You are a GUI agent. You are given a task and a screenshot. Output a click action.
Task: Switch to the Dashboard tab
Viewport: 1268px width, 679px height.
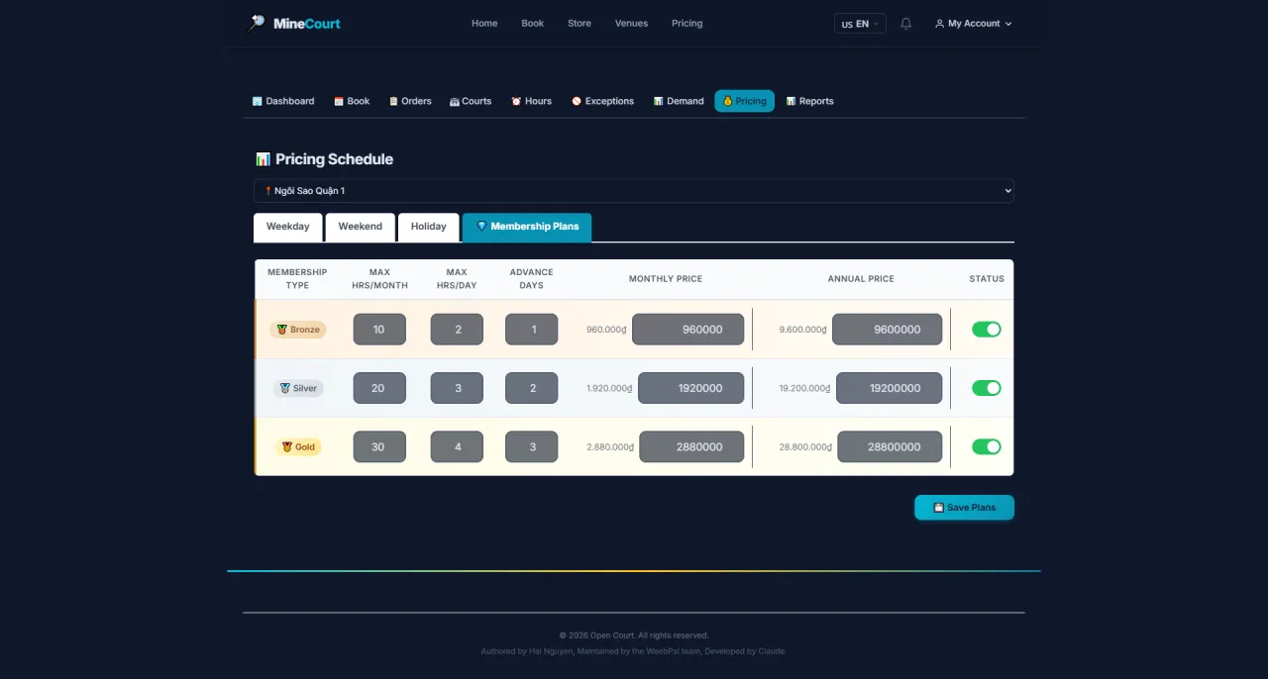tap(283, 101)
